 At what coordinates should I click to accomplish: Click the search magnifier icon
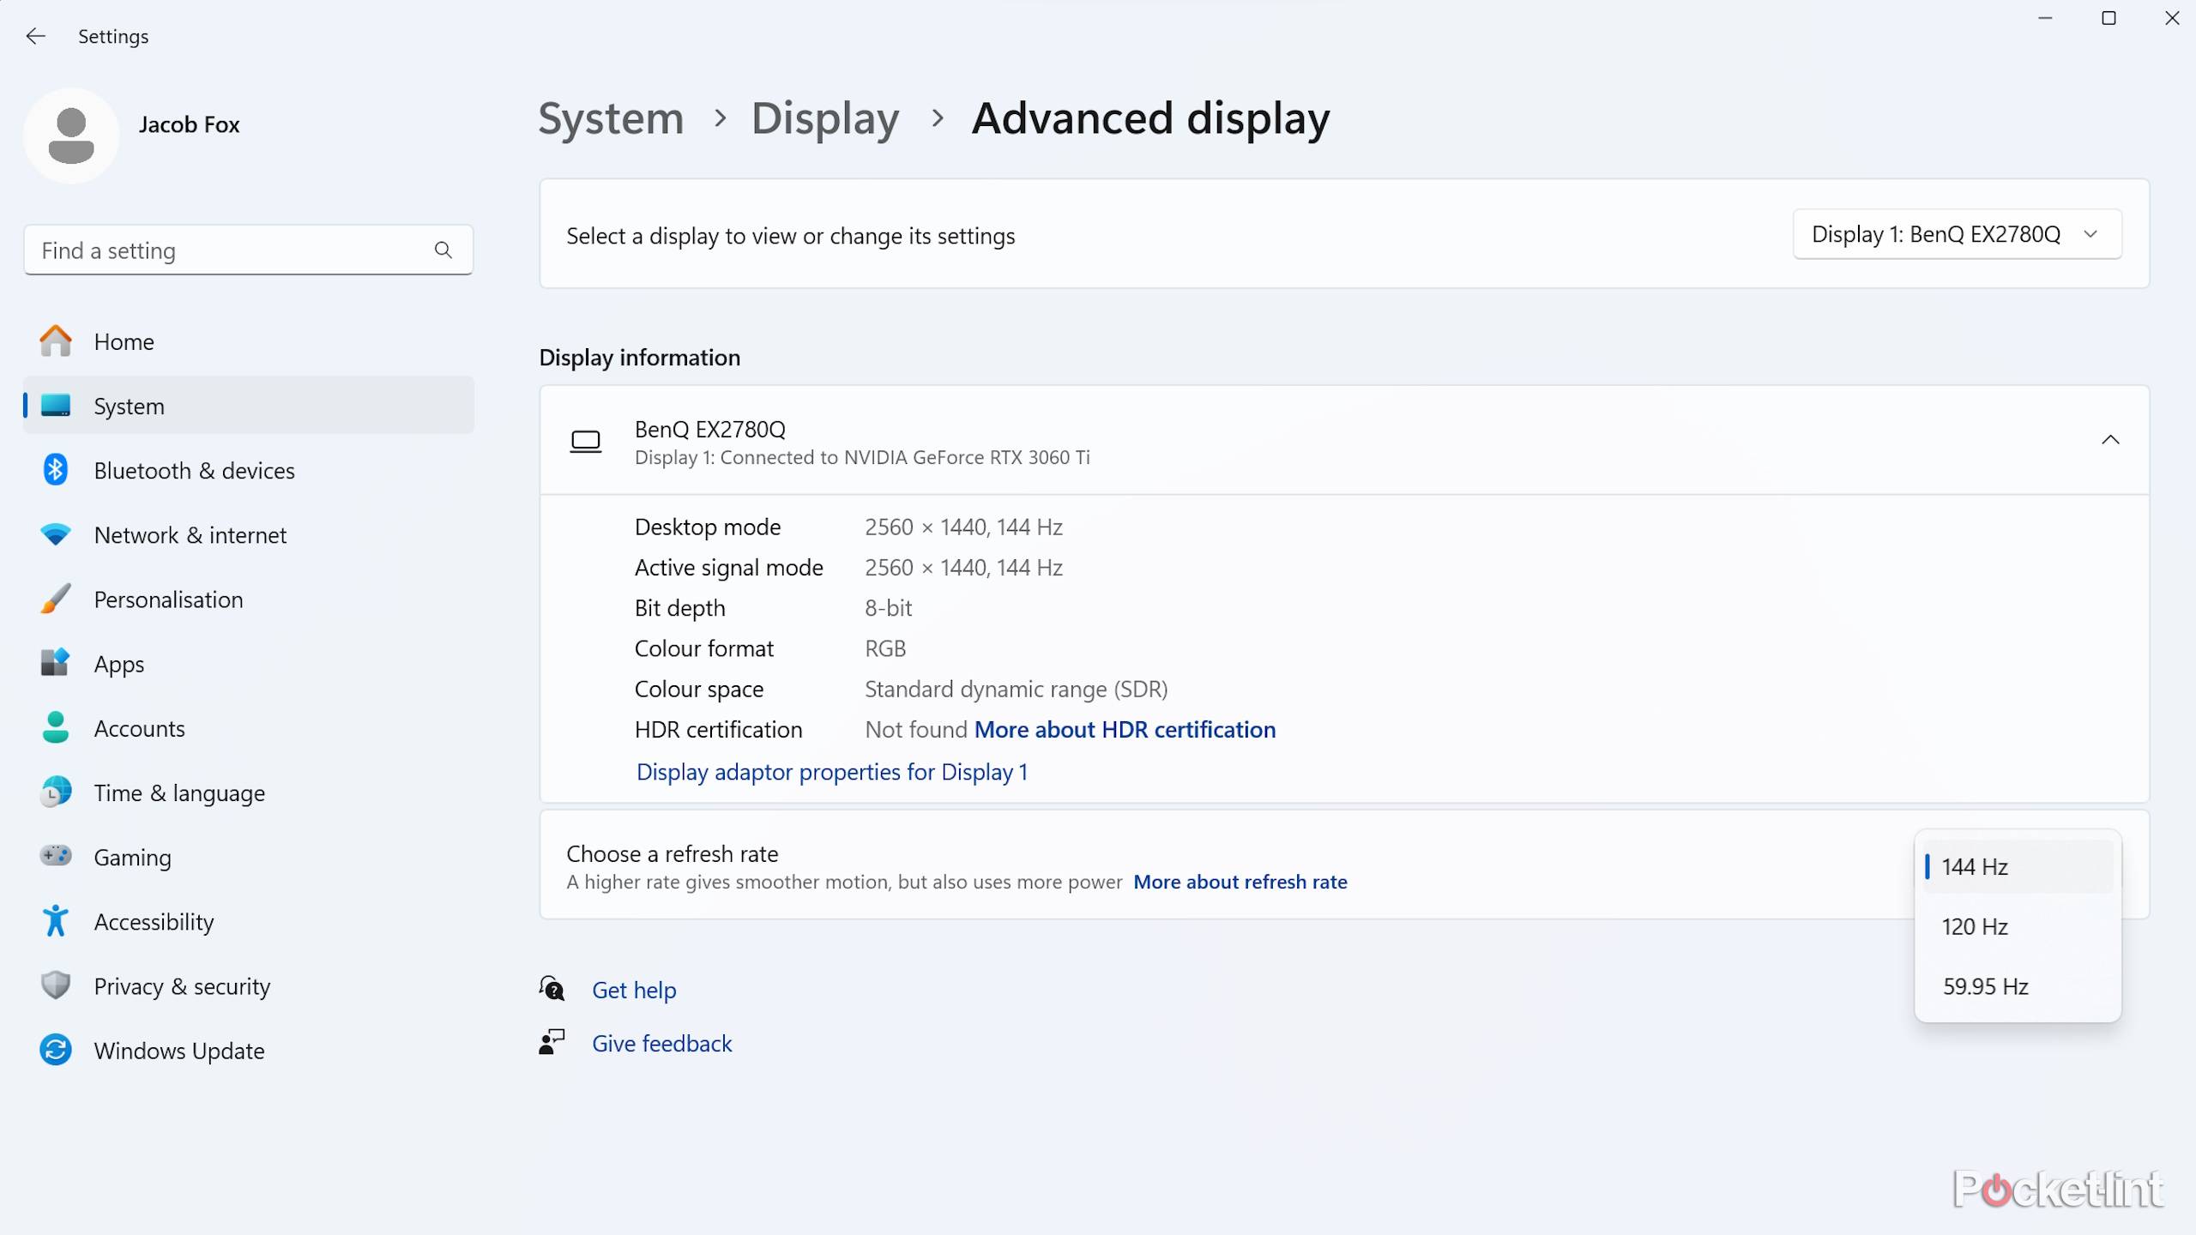click(443, 250)
